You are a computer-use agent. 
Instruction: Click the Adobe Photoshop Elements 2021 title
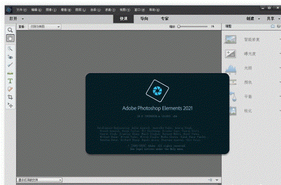click(157, 108)
